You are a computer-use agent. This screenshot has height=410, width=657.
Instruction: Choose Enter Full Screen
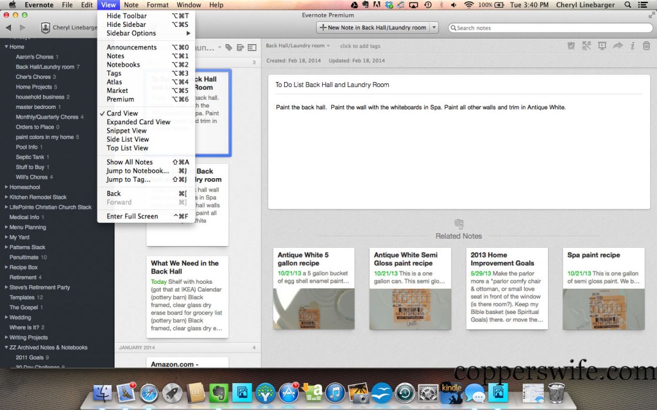pos(146,217)
